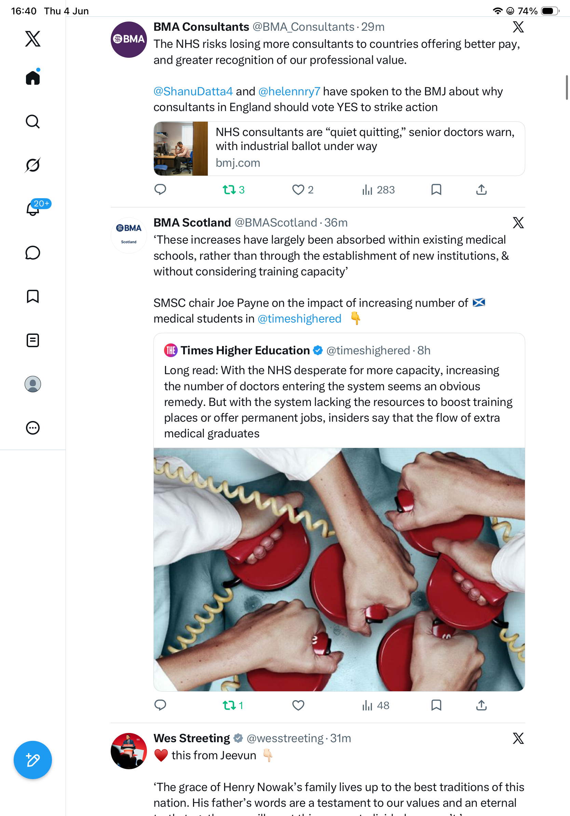The width and height of the screenshot is (570, 816).
Task: Open X menu on BMA Consultants post
Action: tap(518, 27)
